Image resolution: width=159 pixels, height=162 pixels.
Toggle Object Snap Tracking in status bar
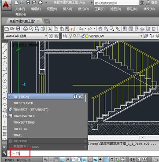(x=84, y=159)
